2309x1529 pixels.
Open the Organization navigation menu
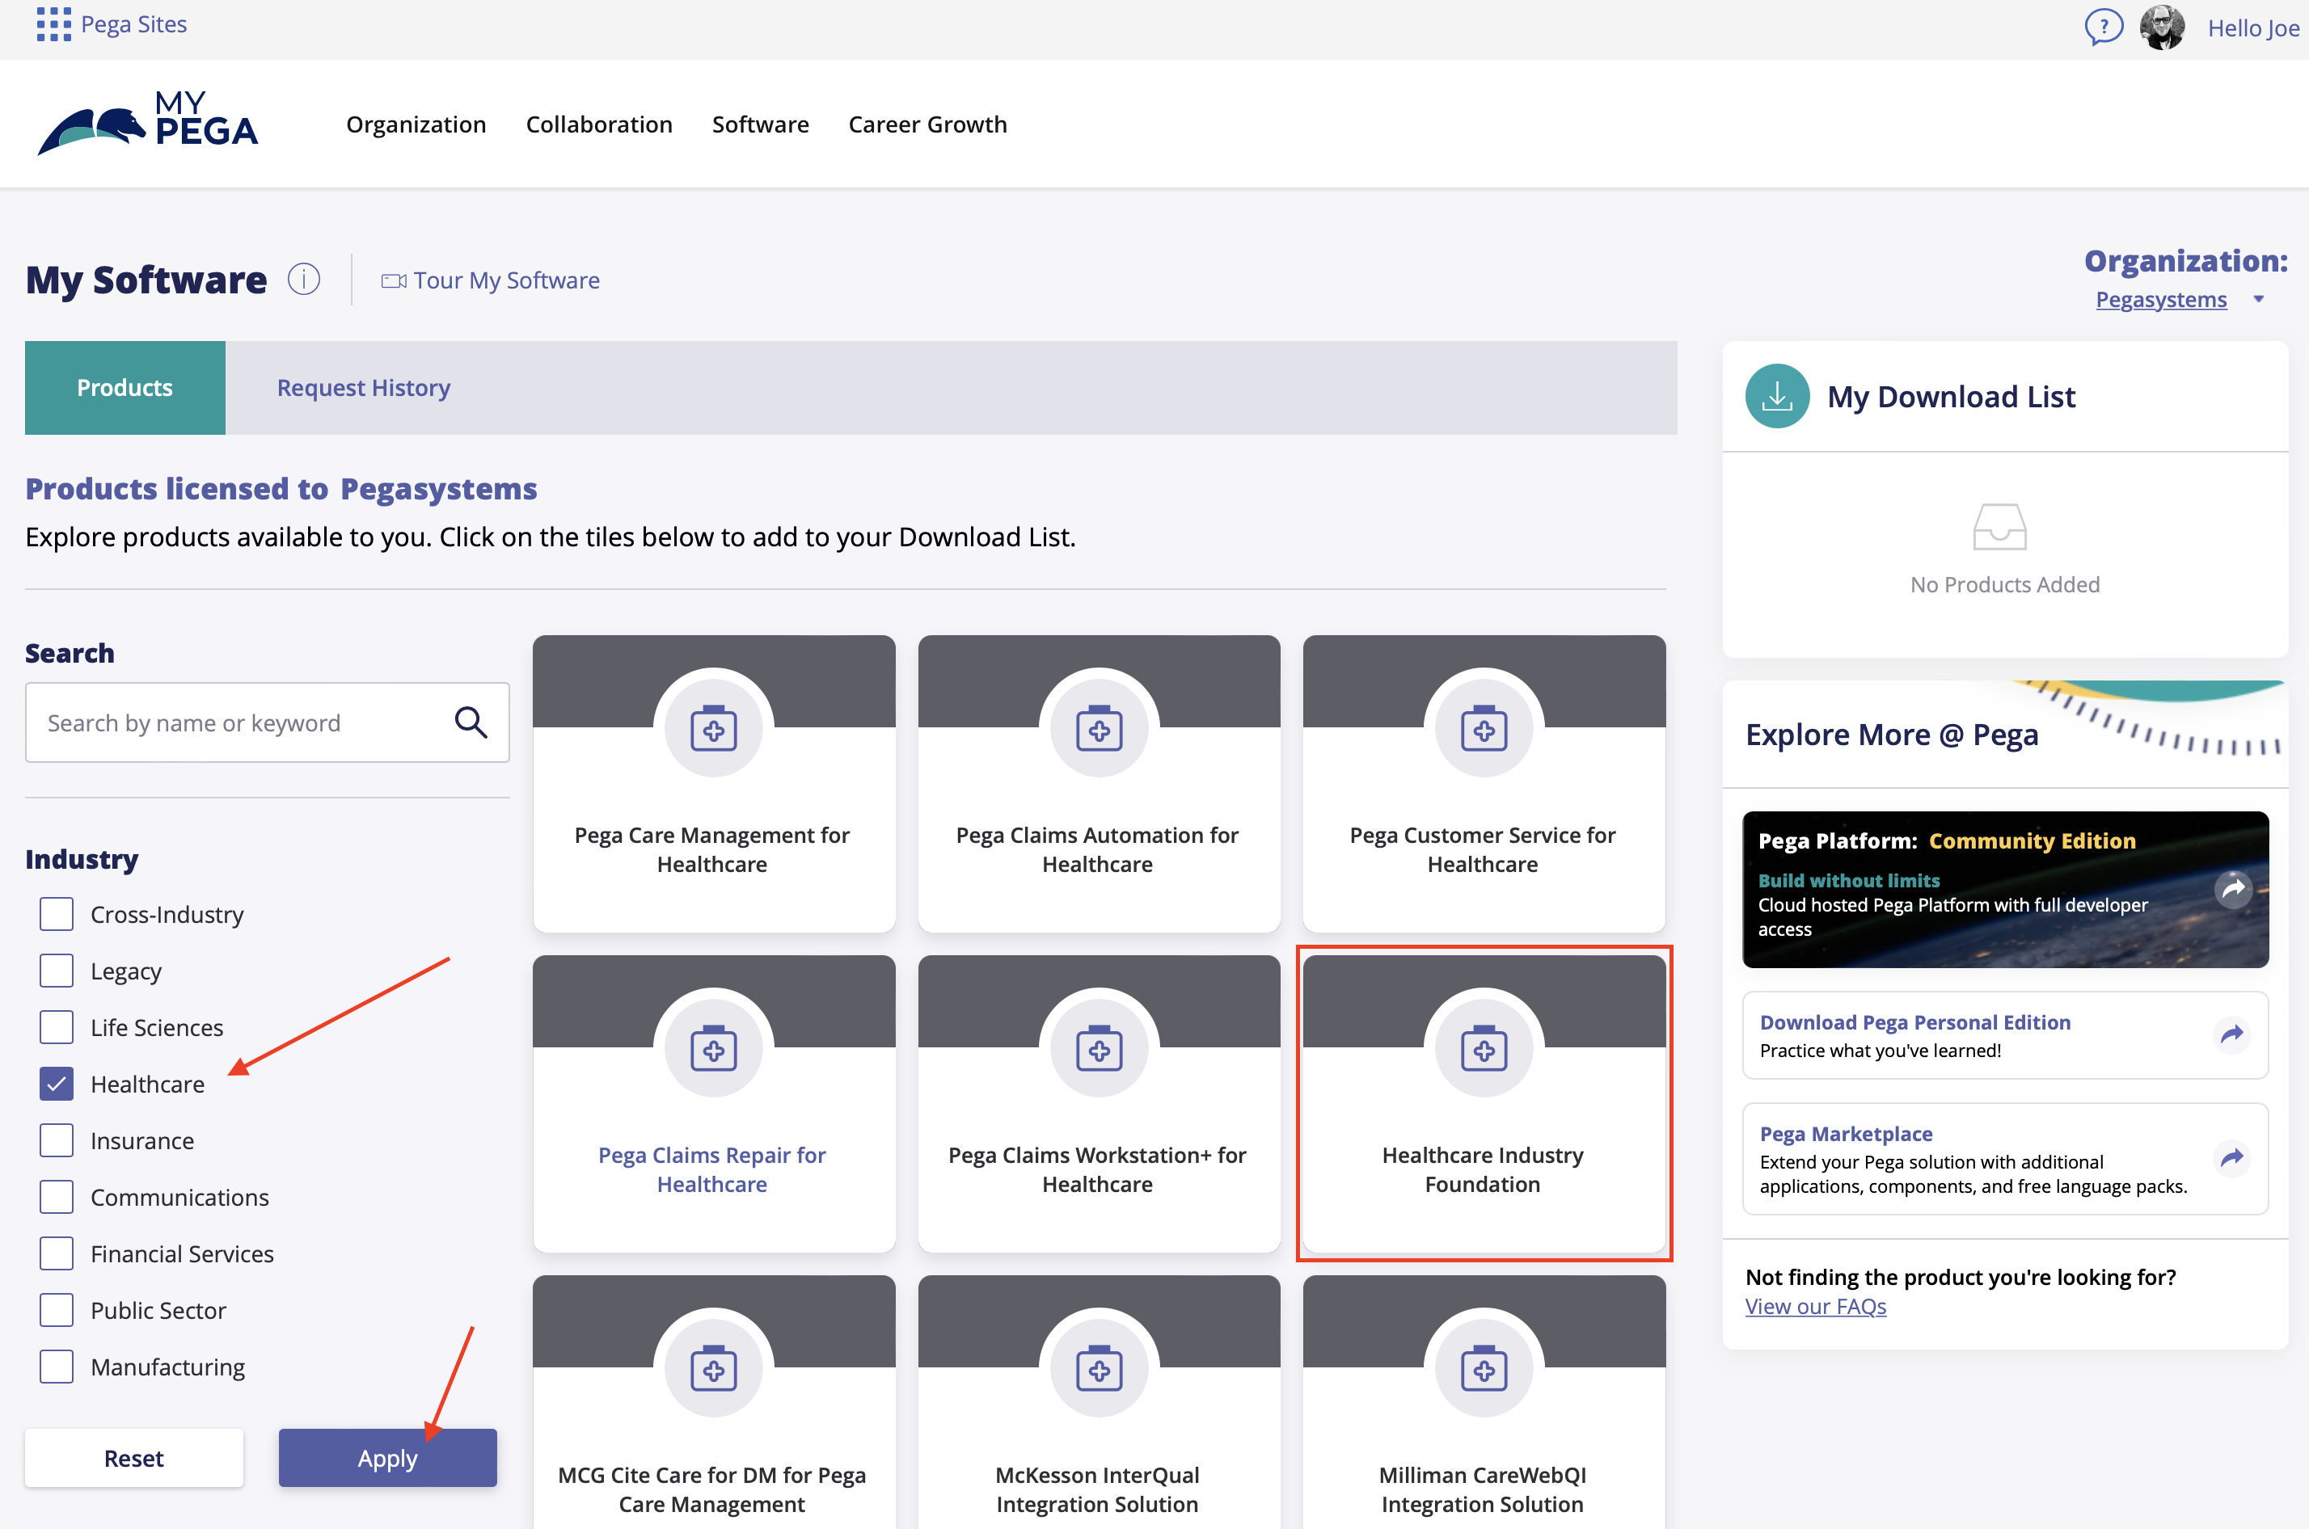[416, 124]
